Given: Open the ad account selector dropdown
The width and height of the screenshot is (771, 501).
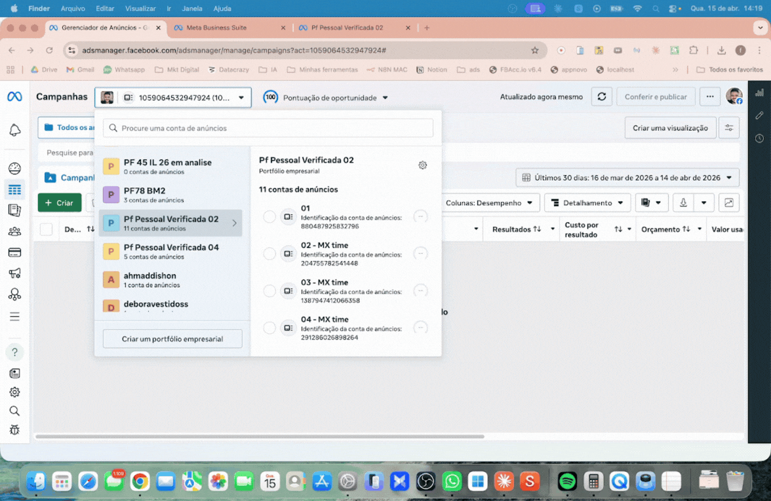Looking at the screenshot, I should click(x=173, y=97).
